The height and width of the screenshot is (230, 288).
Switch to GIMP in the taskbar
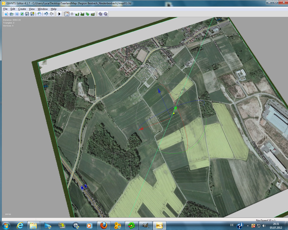(x=146, y=225)
